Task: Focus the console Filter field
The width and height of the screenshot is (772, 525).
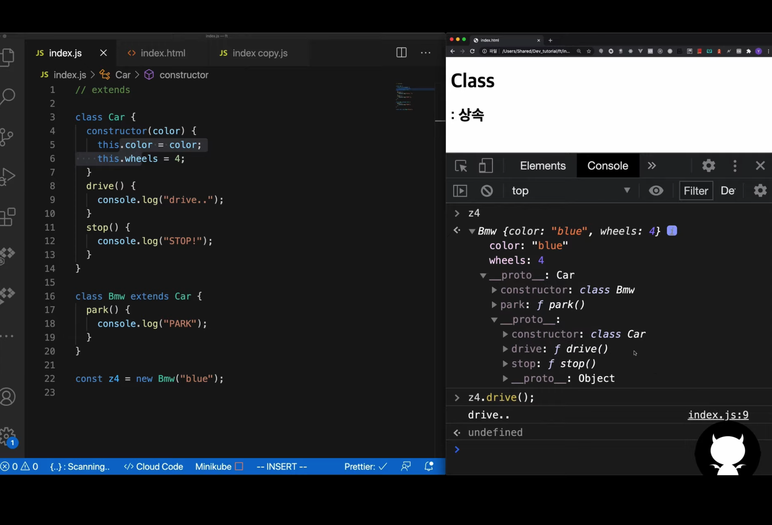Action: 696,191
